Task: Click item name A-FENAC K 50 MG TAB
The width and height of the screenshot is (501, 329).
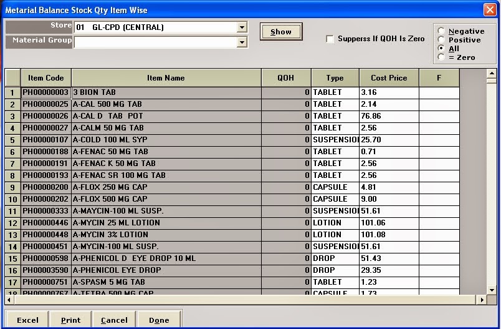Action: [166, 164]
